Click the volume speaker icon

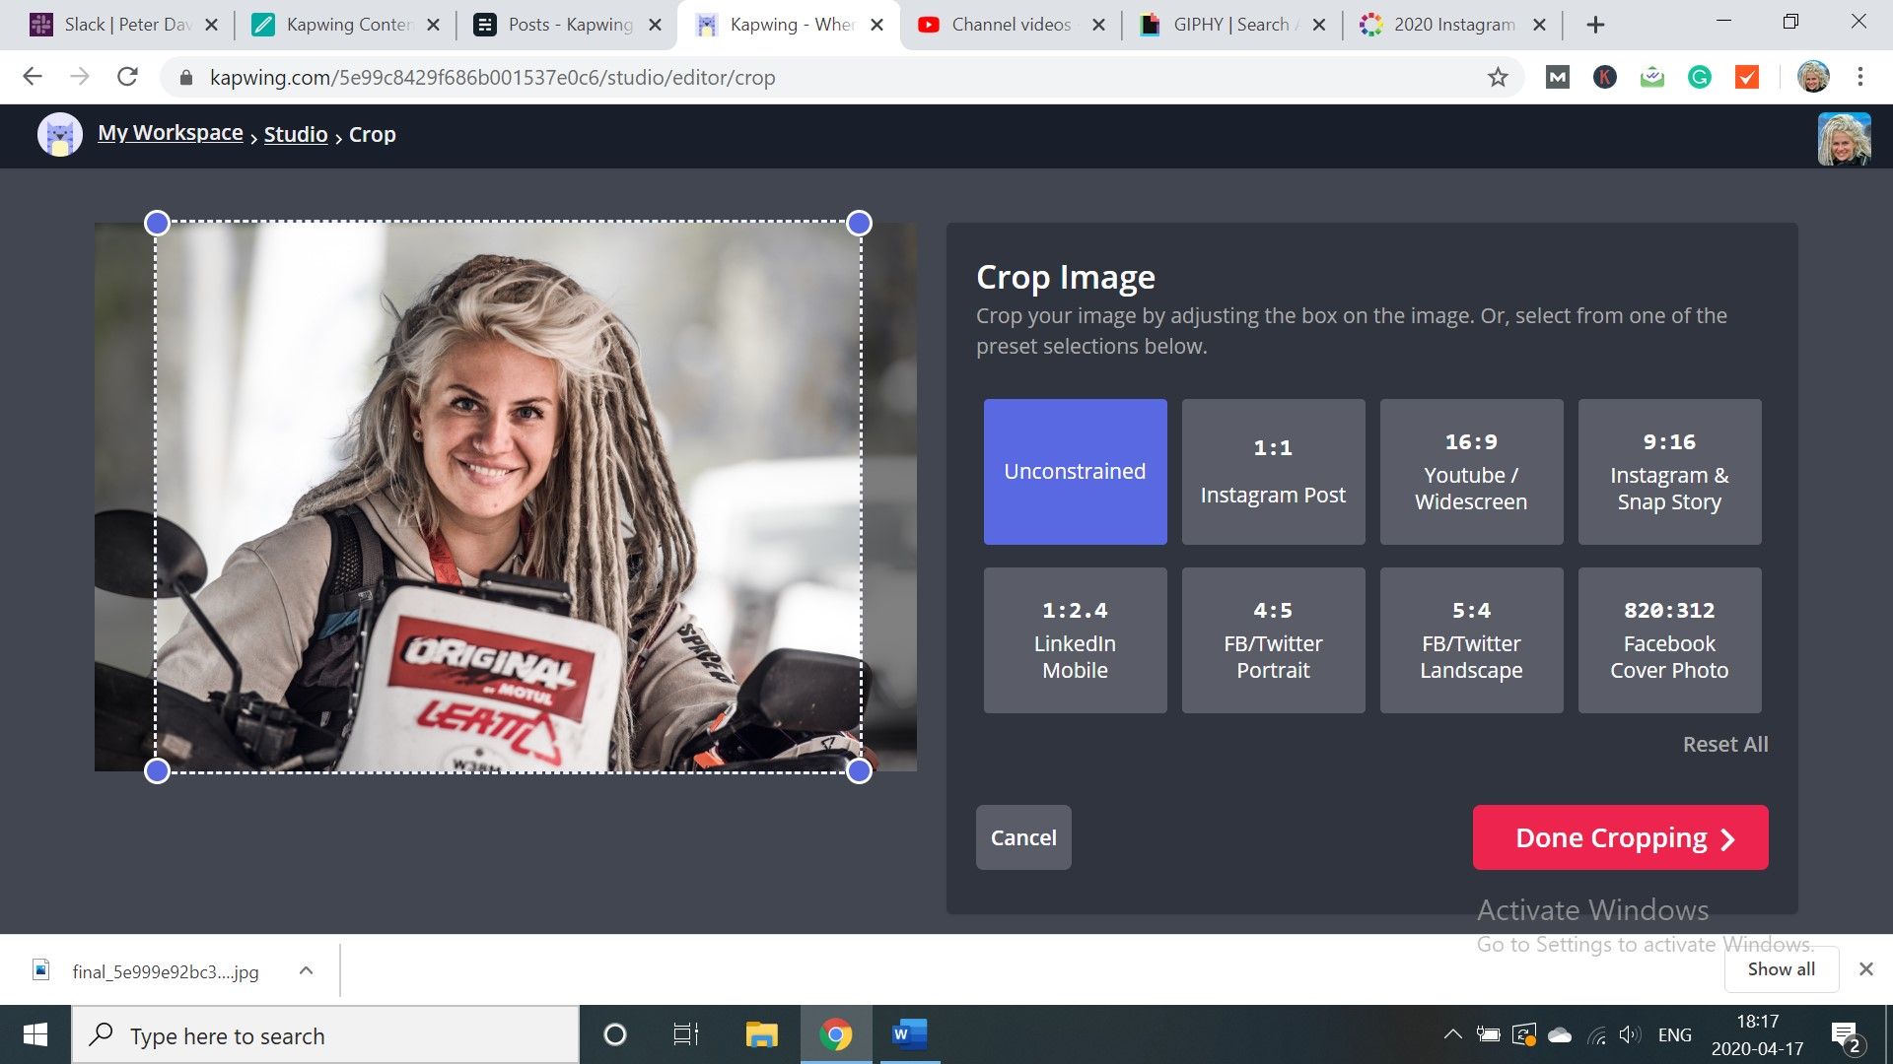tap(1630, 1034)
